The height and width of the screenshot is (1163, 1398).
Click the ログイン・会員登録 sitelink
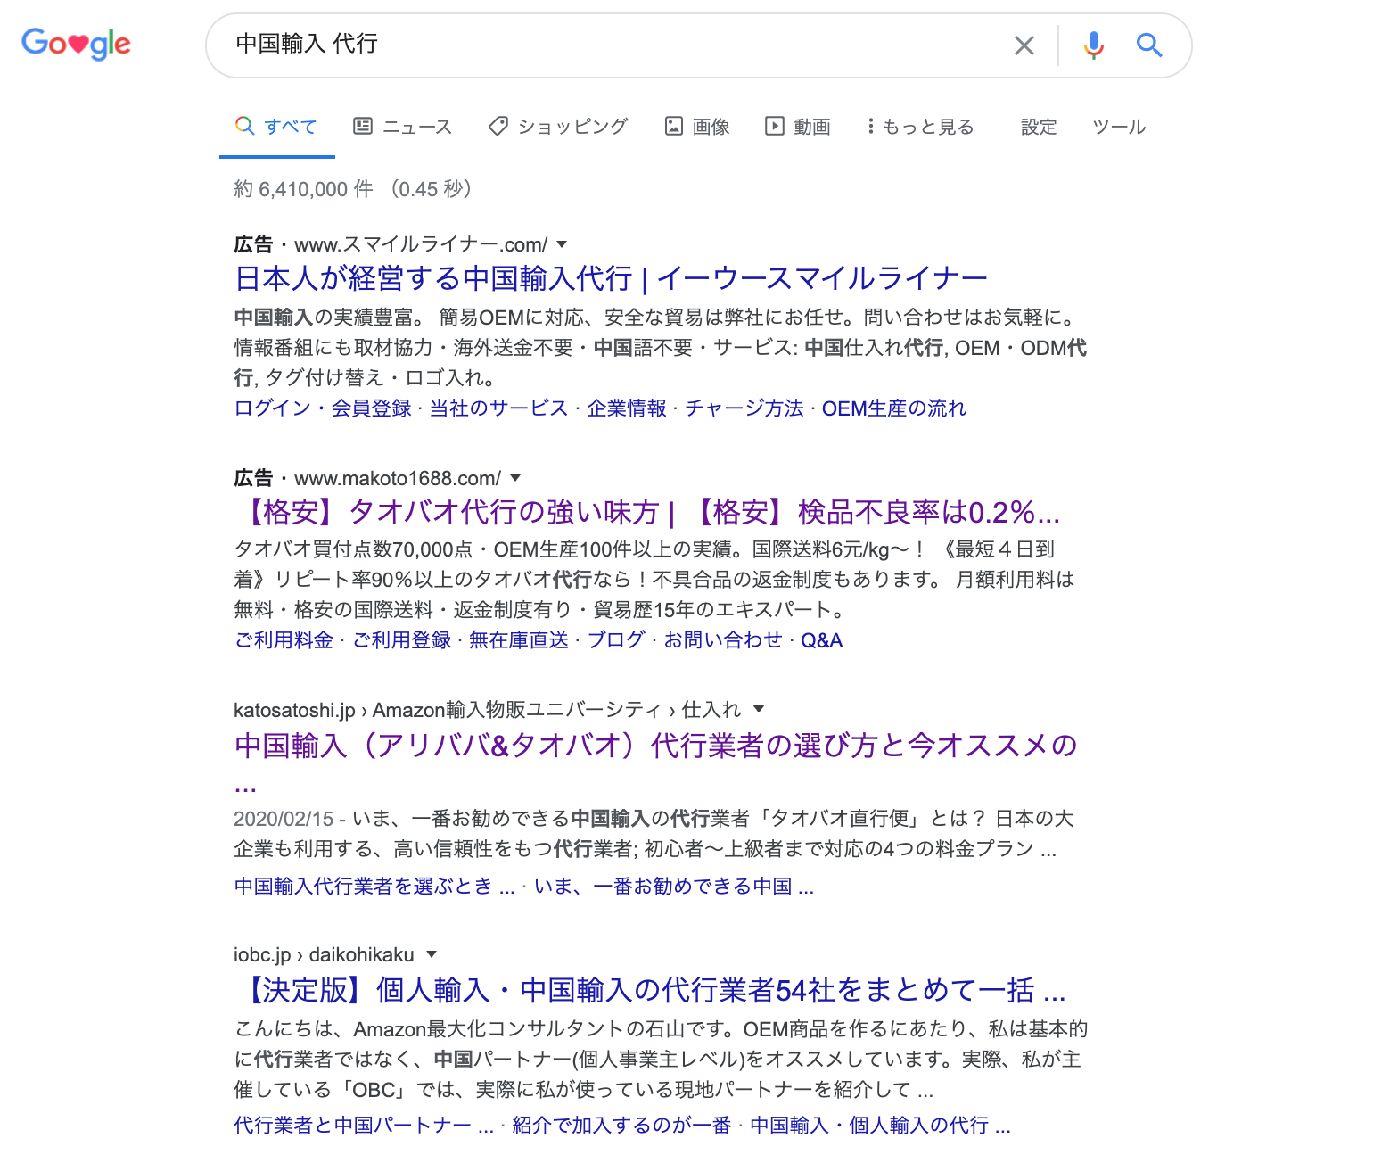(323, 408)
